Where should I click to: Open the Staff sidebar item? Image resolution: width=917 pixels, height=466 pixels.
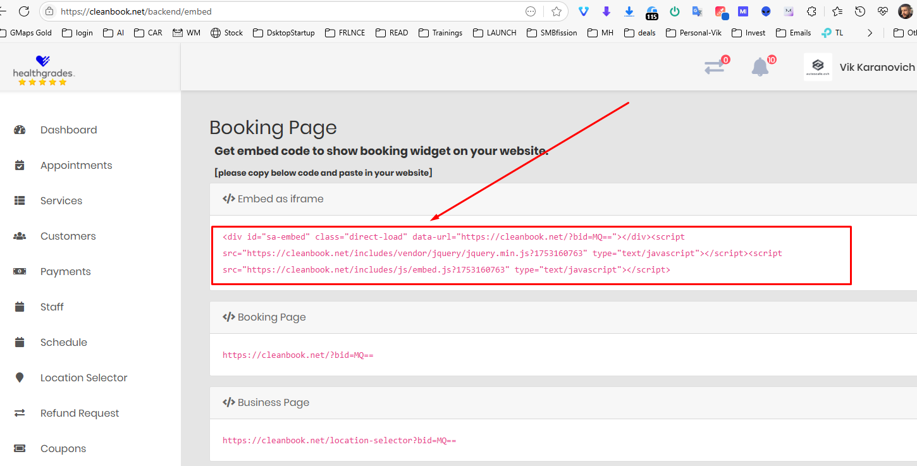(x=52, y=307)
